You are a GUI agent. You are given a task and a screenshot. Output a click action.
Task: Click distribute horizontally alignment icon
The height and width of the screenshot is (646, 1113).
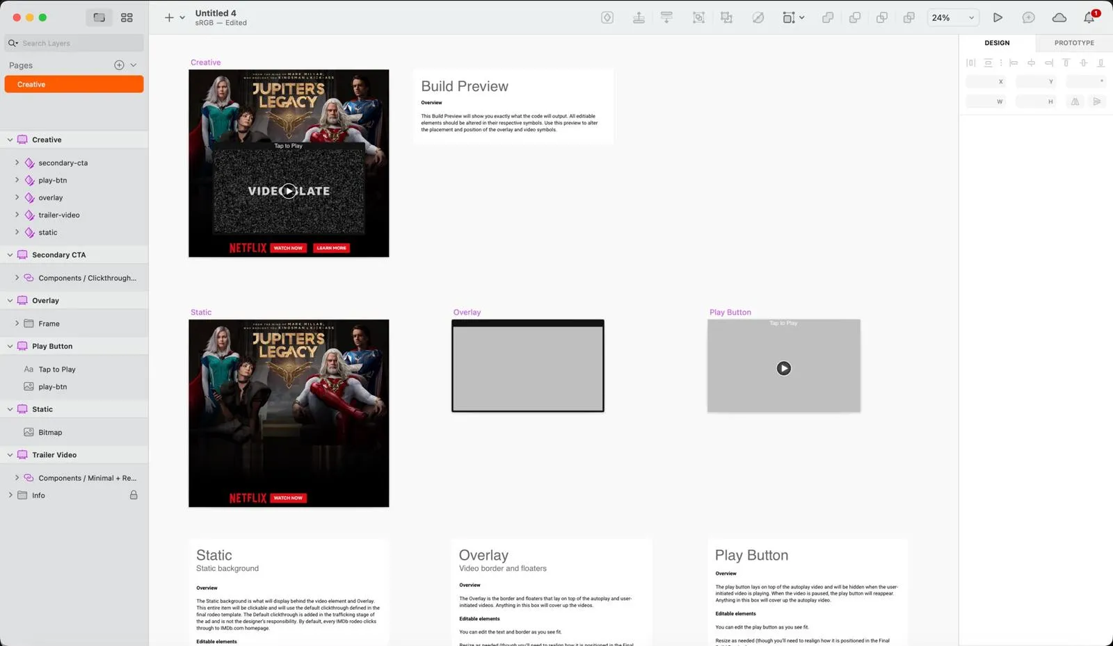point(971,63)
